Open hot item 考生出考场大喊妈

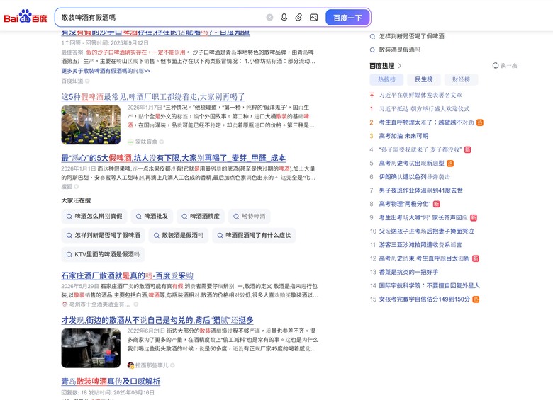click(x=423, y=217)
